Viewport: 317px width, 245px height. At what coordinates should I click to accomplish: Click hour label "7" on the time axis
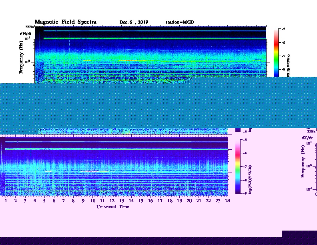click(64, 201)
